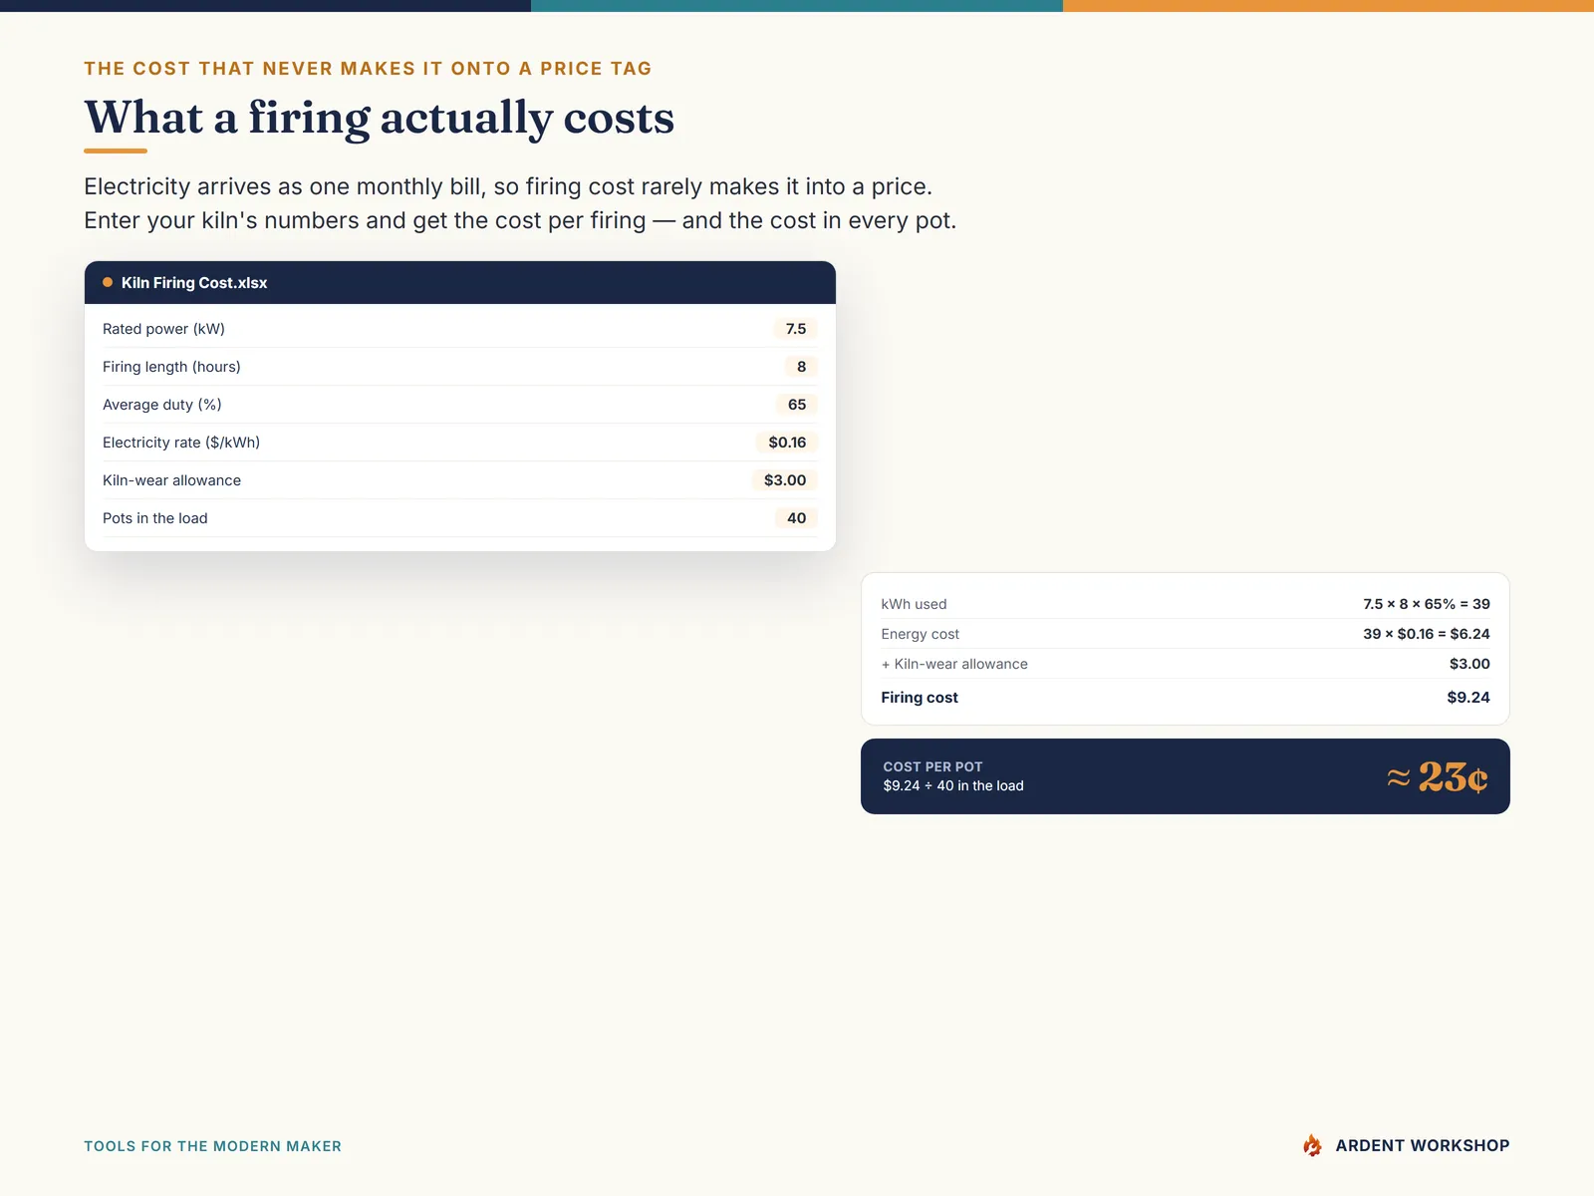The image size is (1594, 1196).
Task: Click the Kiln Firing Cost.xlsx file title
Action: pos(194,283)
